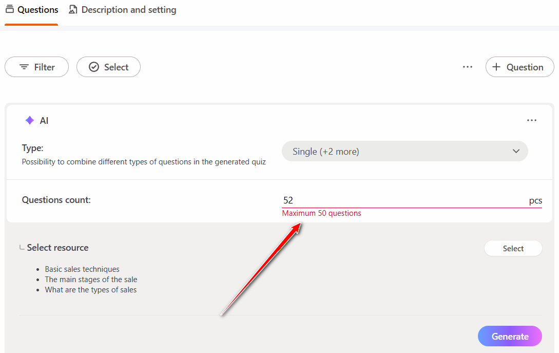
Task: Click the Maximum 50 questions error message
Action: click(x=322, y=213)
